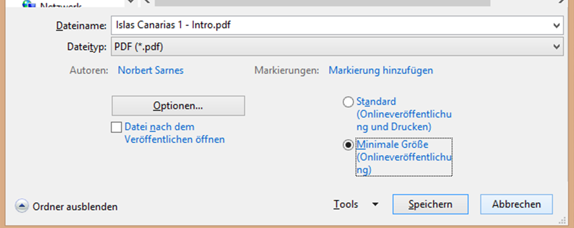The height and width of the screenshot is (228, 574).
Task: Open the Optionen... button
Action: point(178,106)
